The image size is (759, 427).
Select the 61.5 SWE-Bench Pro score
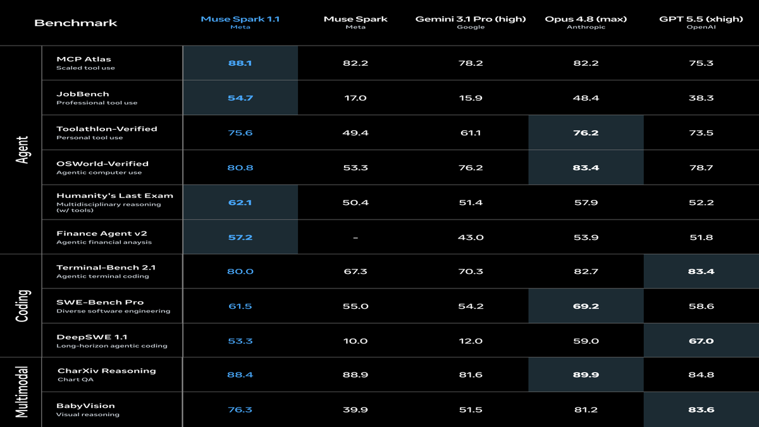(240, 306)
